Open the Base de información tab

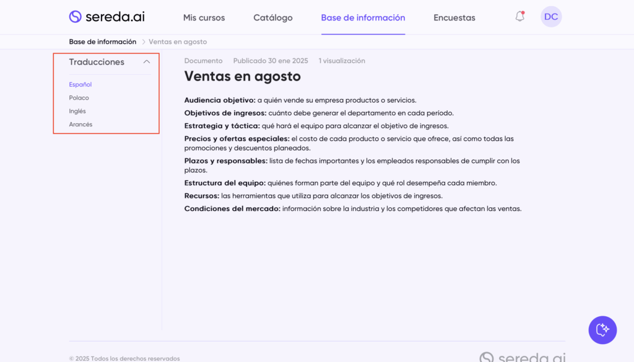click(x=363, y=18)
